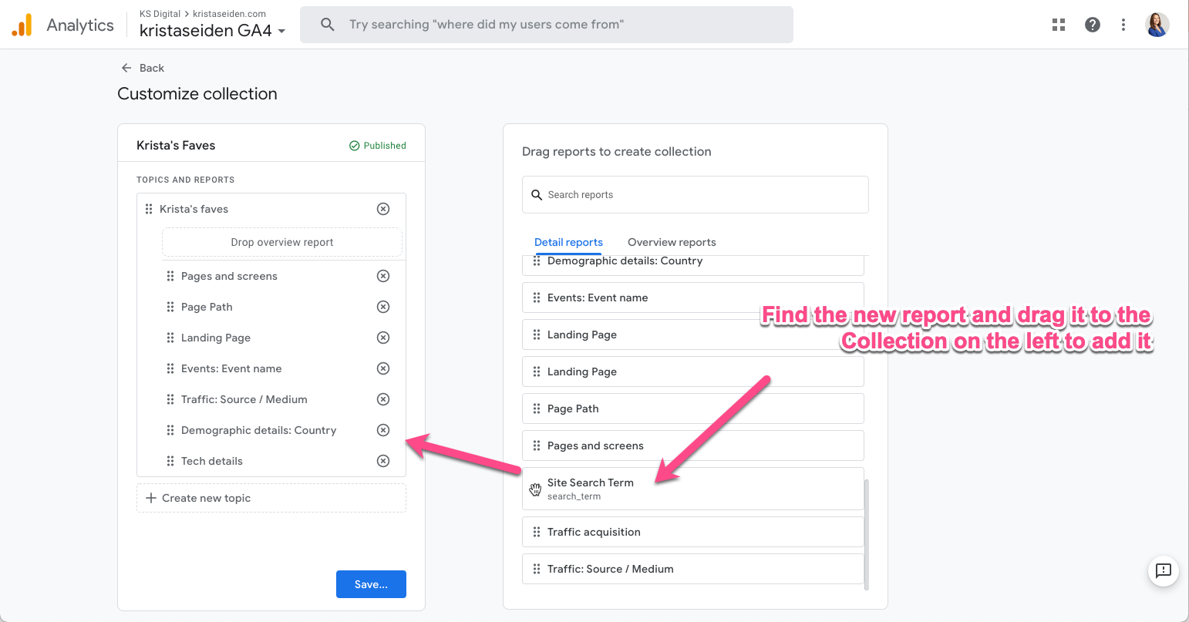Screen dimensions: 1189x622
Task: Remove Page Path from the collection
Action: pos(383,307)
